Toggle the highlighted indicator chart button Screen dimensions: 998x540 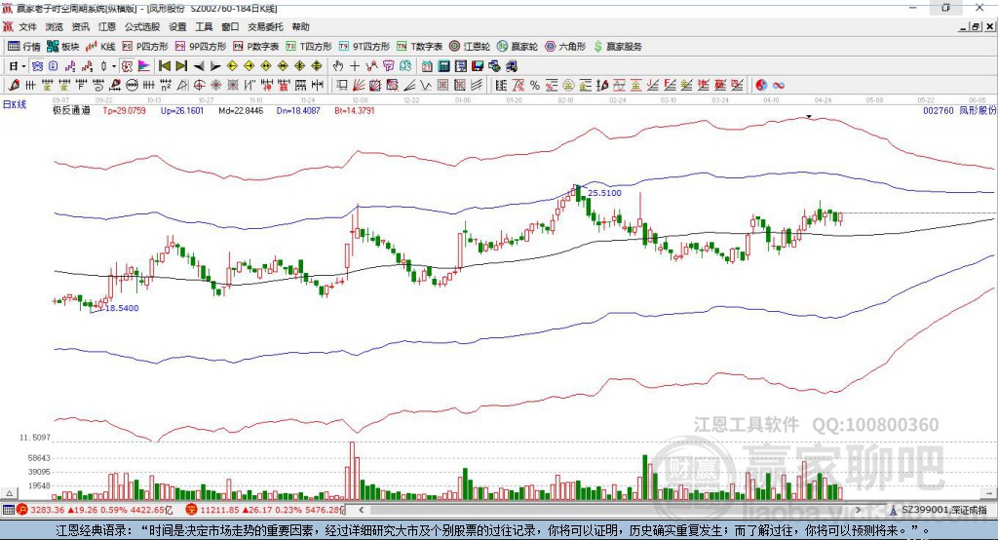coord(128,66)
